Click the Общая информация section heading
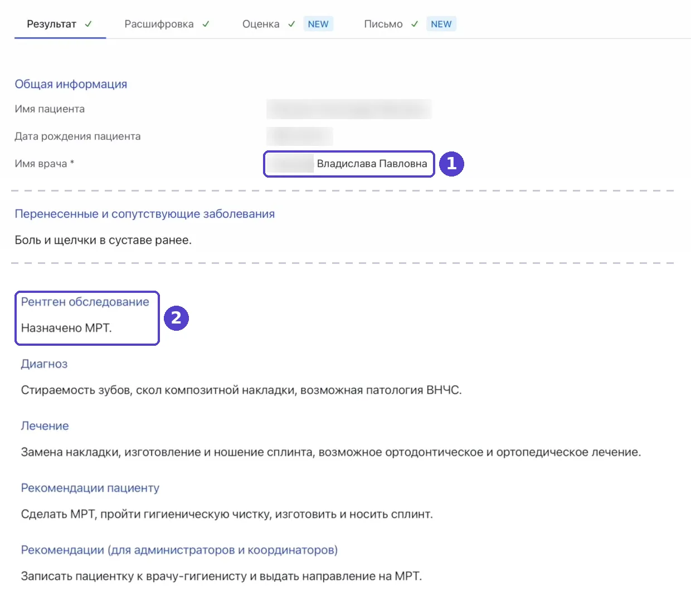The width and height of the screenshot is (691, 593). pyautogui.click(x=71, y=84)
